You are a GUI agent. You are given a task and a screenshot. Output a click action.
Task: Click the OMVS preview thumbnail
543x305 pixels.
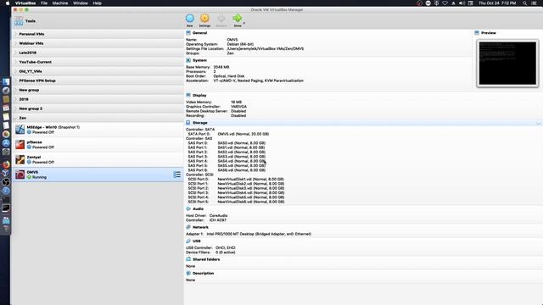(x=507, y=64)
